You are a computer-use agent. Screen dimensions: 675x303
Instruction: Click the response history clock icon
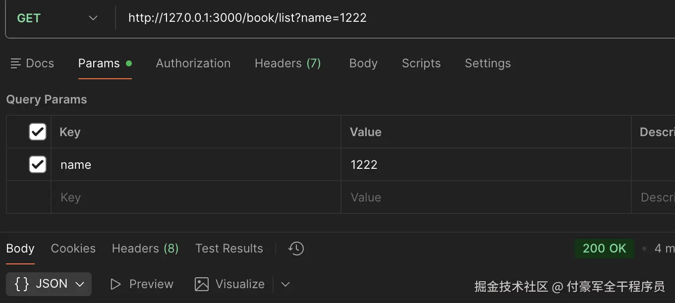click(x=296, y=249)
